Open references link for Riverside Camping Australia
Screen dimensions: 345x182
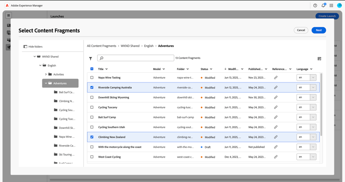pos(276,88)
